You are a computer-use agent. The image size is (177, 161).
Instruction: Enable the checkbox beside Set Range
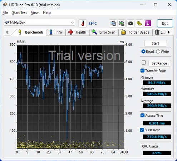pyautogui.click(x=144, y=63)
